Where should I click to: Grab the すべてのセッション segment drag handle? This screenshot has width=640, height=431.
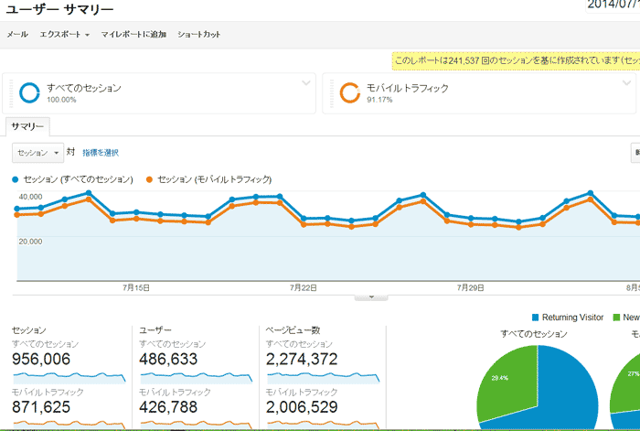[11, 92]
